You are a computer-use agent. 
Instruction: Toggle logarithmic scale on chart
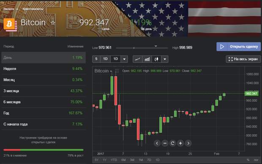point(256,160)
